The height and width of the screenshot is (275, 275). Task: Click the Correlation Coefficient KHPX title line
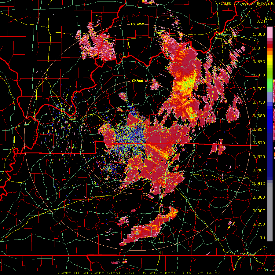(138, 273)
